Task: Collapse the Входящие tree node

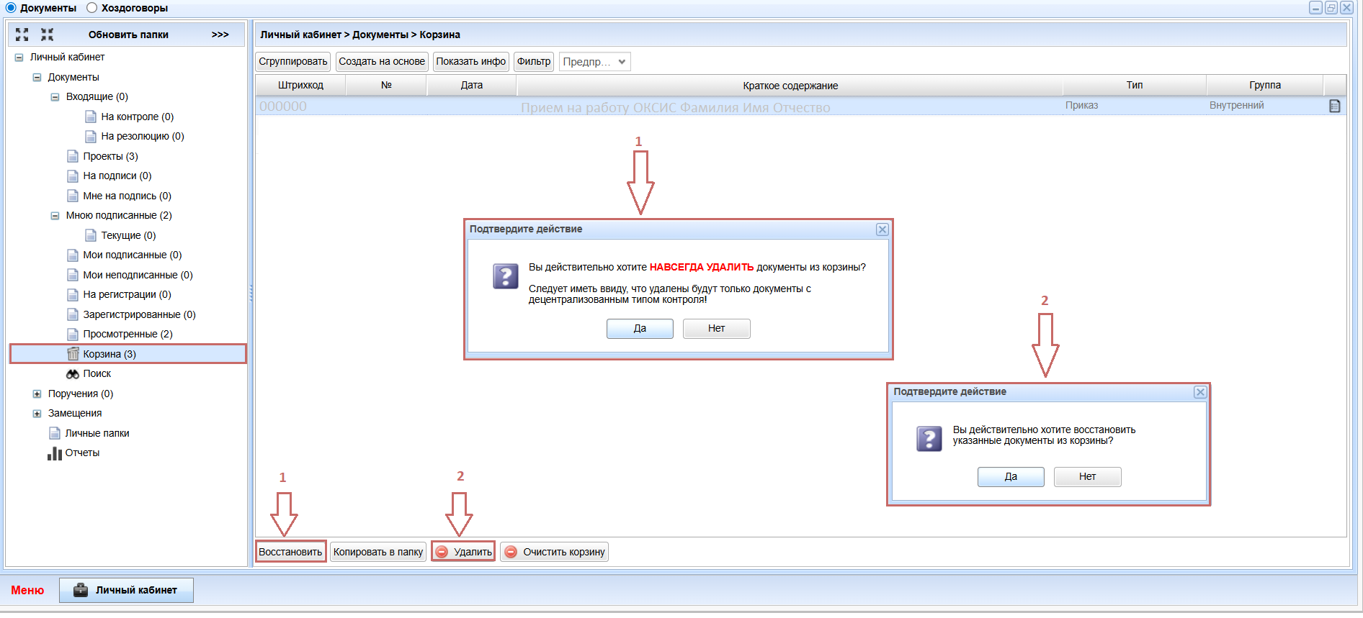Action: (x=55, y=97)
